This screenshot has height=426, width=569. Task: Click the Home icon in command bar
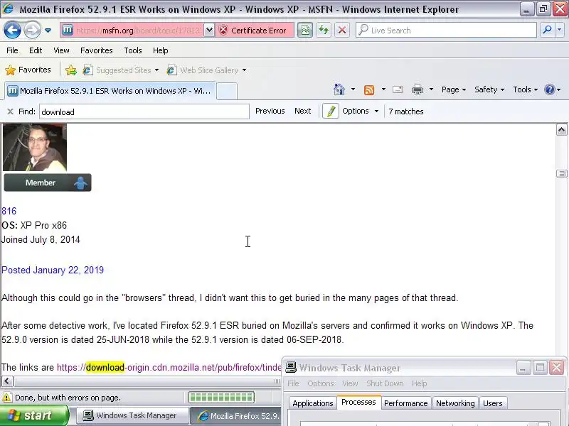point(339,89)
